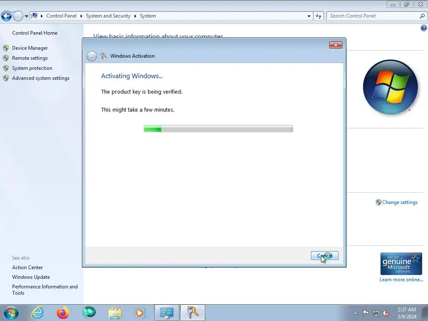The width and height of the screenshot is (428, 321).
Task: Click the genuine Microsoft software badge
Action: click(401, 264)
